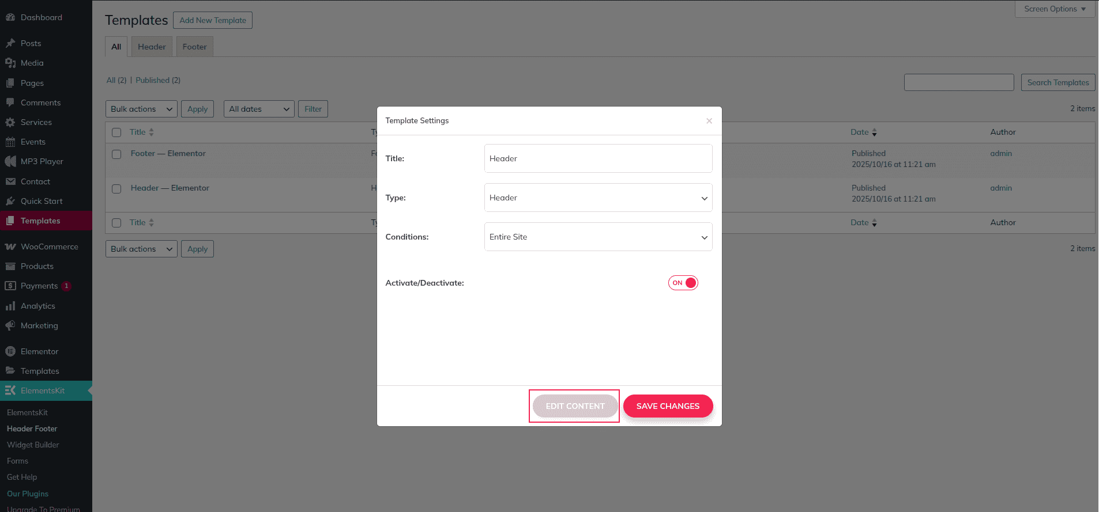
Task: Click the Comments speech bubble icon
Action: coord(10,103)
